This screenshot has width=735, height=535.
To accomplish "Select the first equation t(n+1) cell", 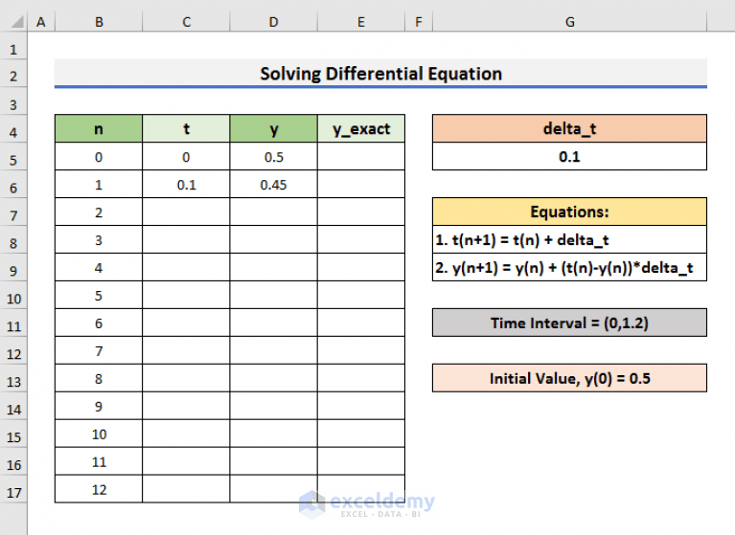I will pos(569,240).
